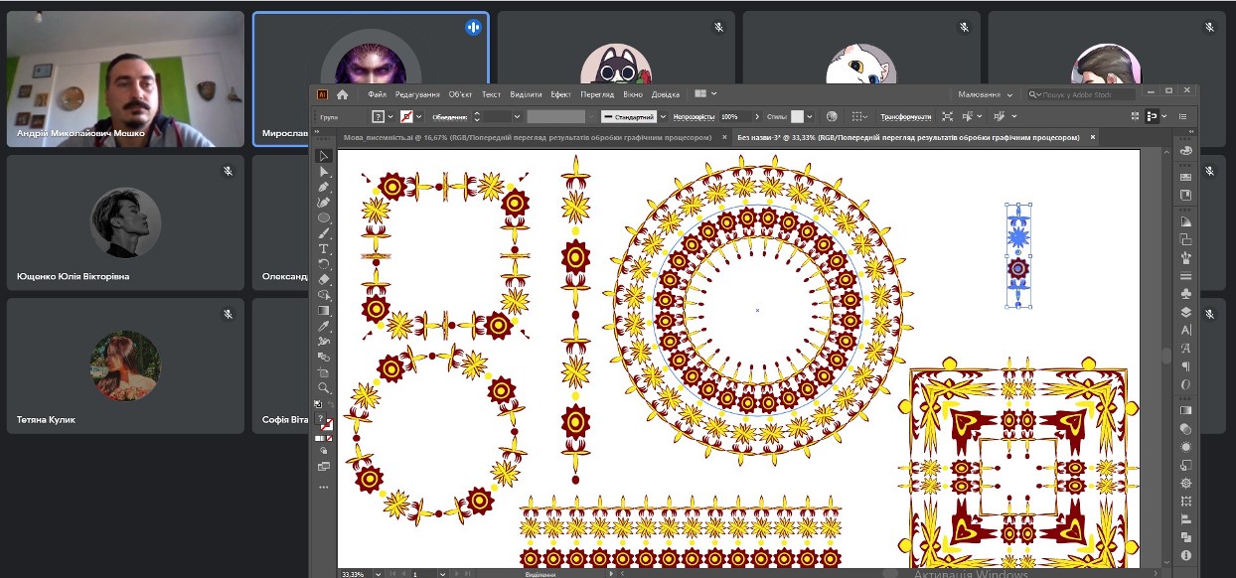Select the Ellipse tool

[324, 217]
